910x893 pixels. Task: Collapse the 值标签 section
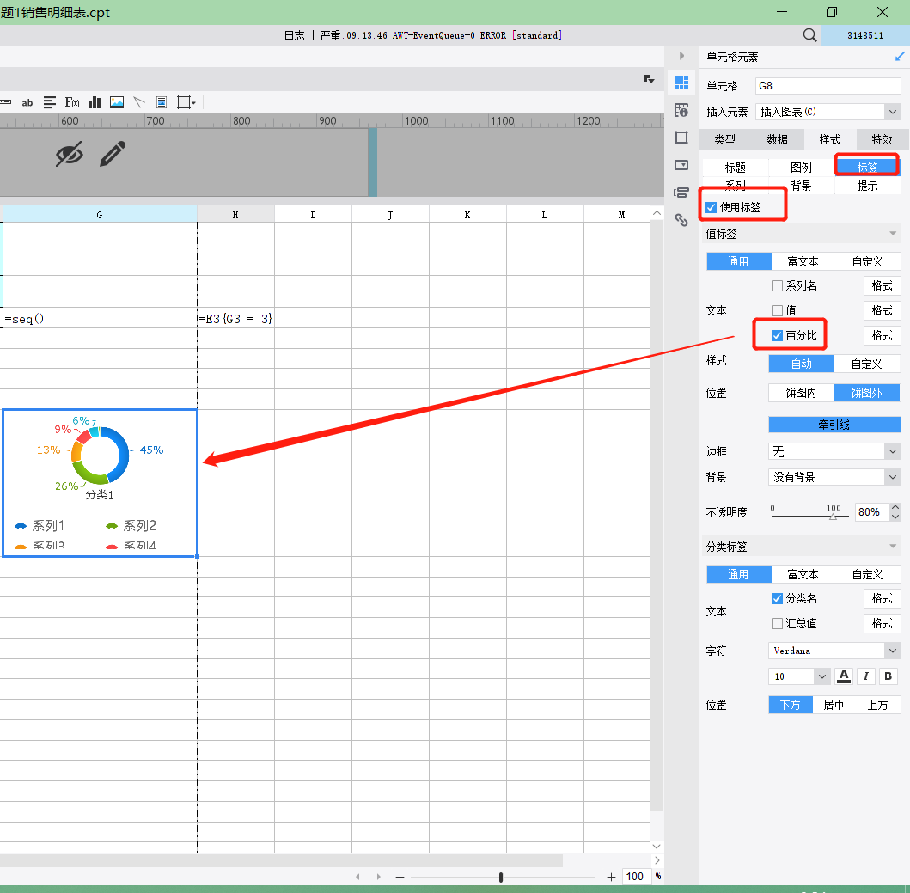(893, 234)
